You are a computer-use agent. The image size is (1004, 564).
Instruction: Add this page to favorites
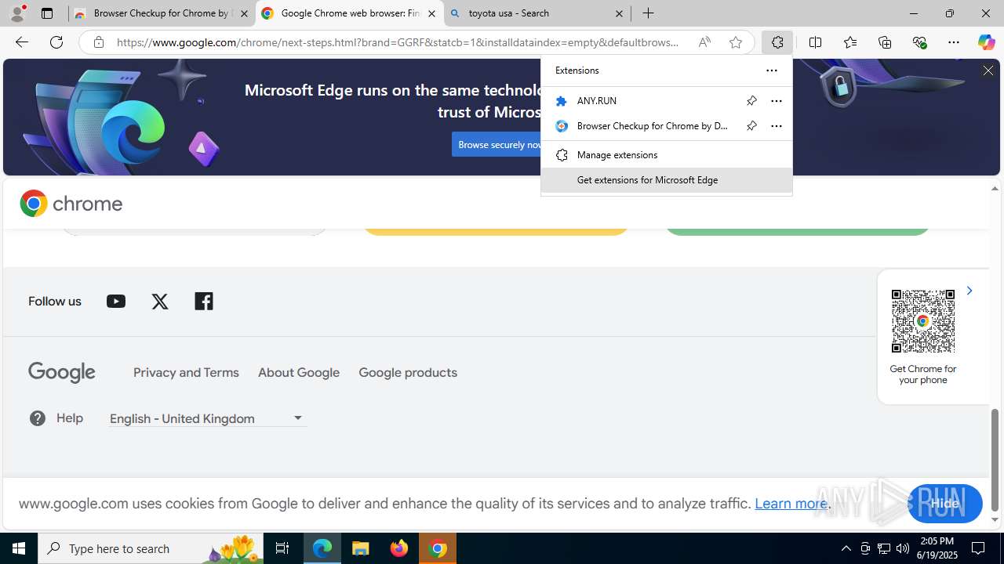[735, 42]
